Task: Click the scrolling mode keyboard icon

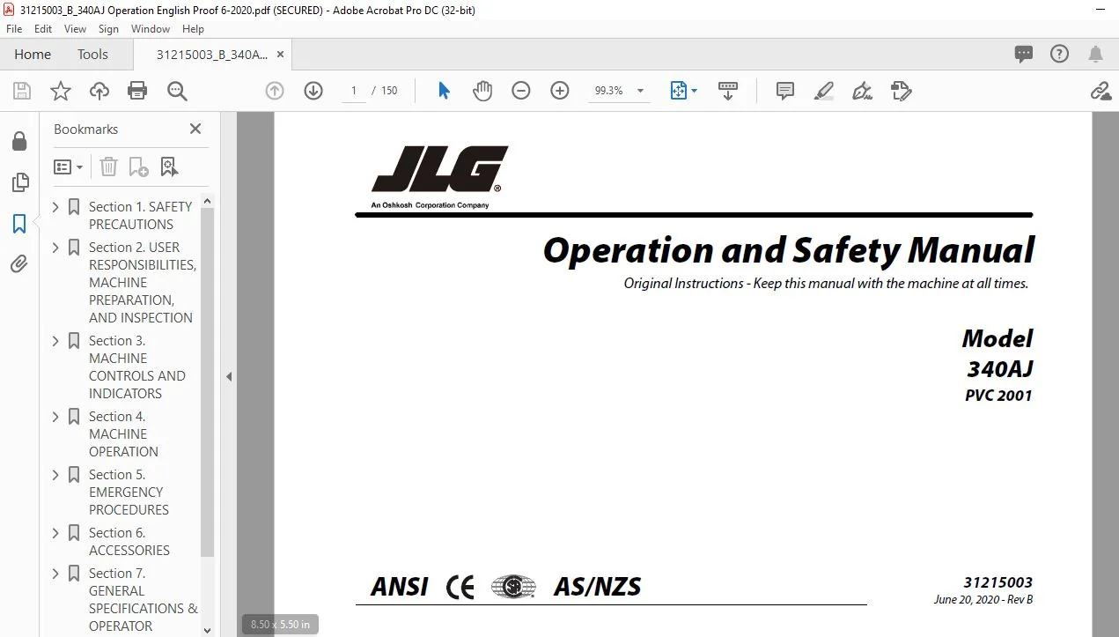Action: [x=728, y=91]
